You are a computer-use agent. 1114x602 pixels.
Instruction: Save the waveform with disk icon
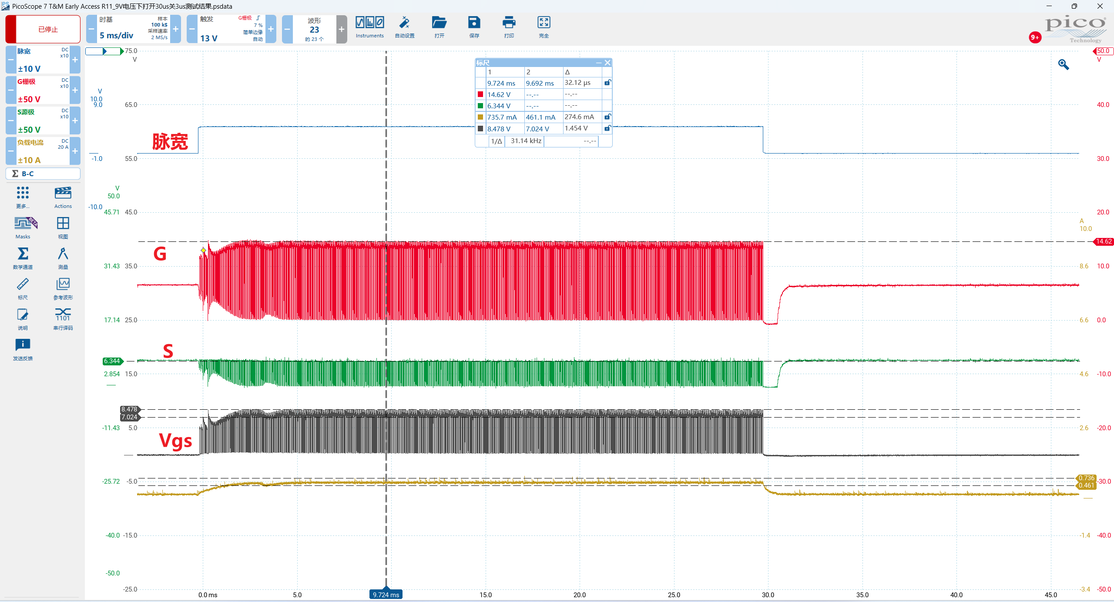[474, 23]
